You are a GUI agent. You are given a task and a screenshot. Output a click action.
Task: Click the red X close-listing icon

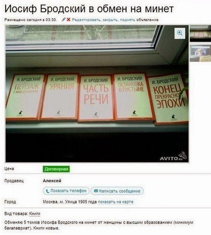[x=68, y=20]
